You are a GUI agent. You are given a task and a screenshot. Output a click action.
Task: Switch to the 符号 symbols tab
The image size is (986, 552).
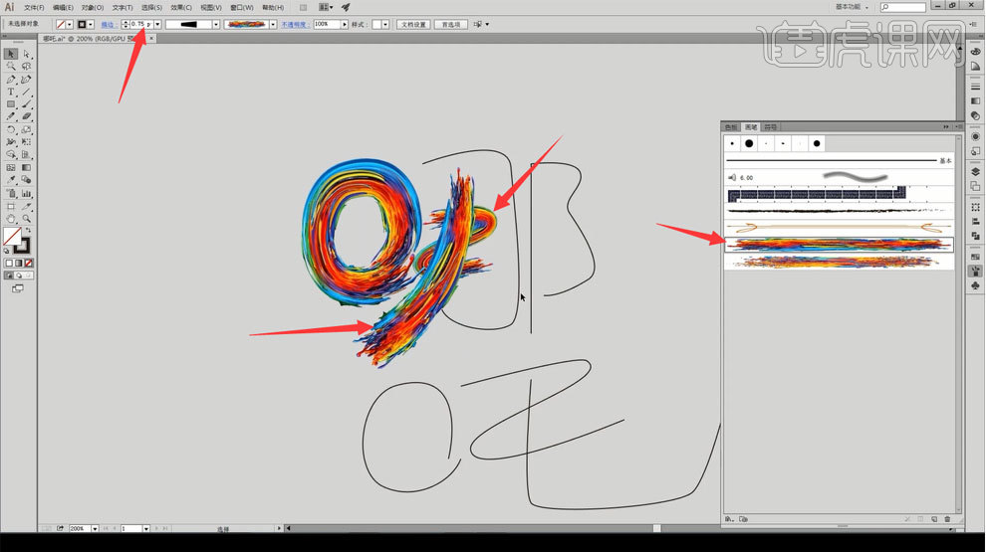click(770, 127)
